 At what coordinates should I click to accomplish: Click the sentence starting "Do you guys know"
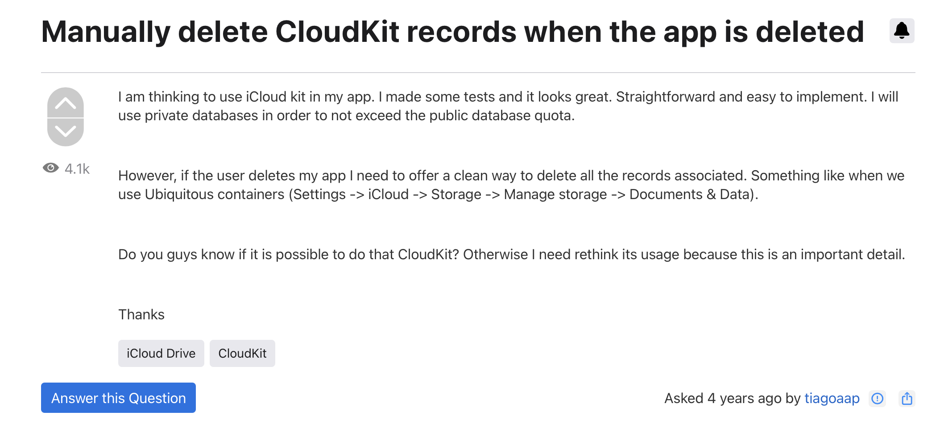pyautogui.click(x=511, y=254)
